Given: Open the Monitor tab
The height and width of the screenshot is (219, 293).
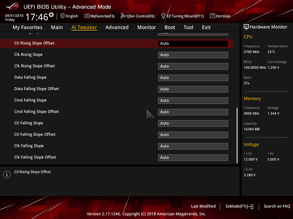Looking at the screenshot, I should pyautogui.click(x=147, y=28).
